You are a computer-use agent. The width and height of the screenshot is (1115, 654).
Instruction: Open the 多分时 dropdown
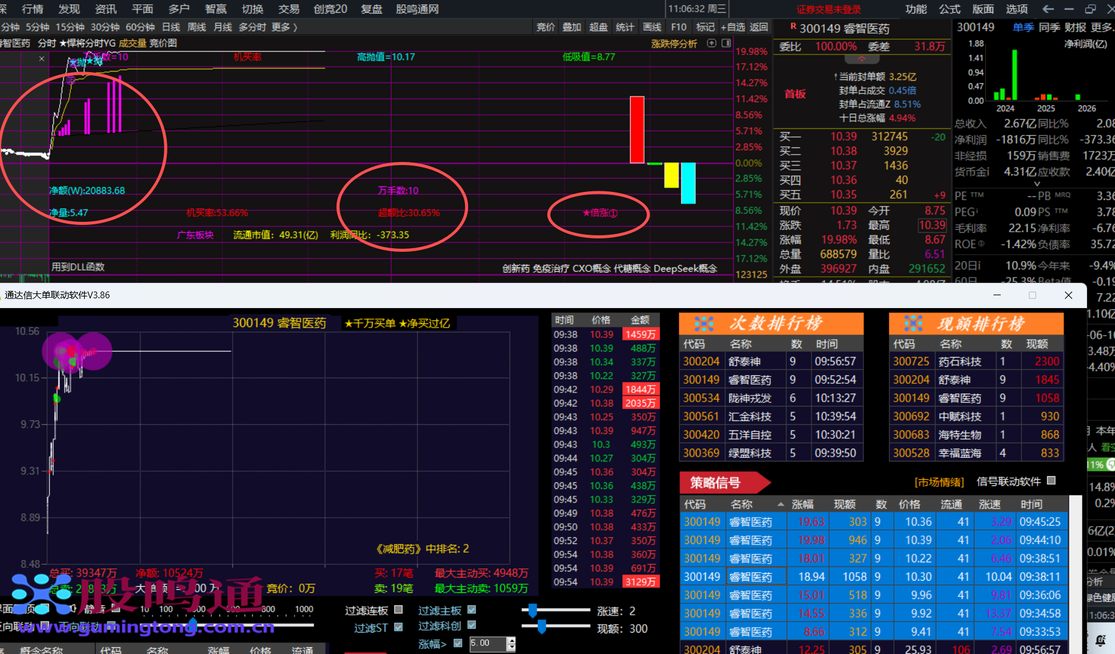point(252,27)
